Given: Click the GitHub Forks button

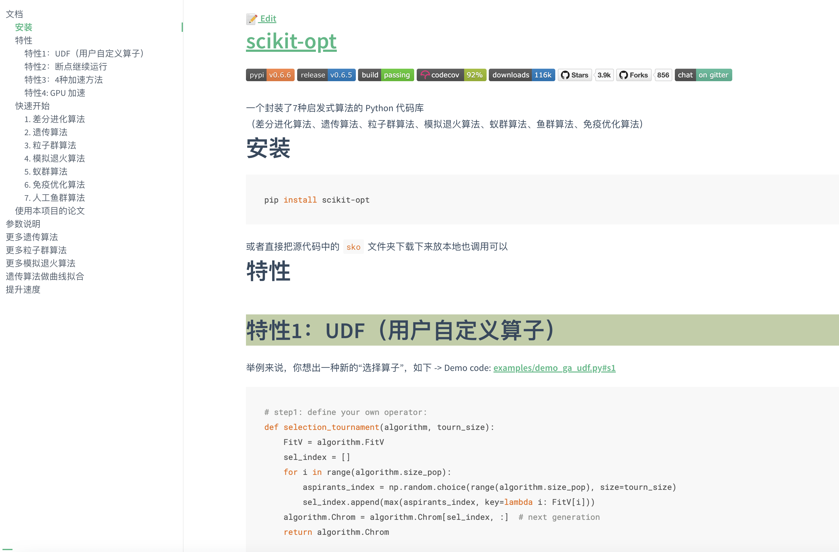Looking at the screenshot, I should coord(634,75).
